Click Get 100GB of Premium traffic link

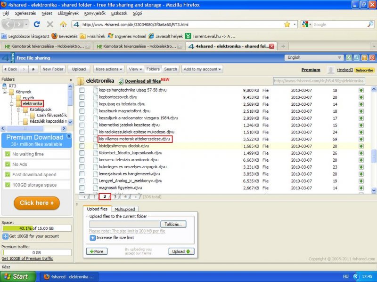27,258
